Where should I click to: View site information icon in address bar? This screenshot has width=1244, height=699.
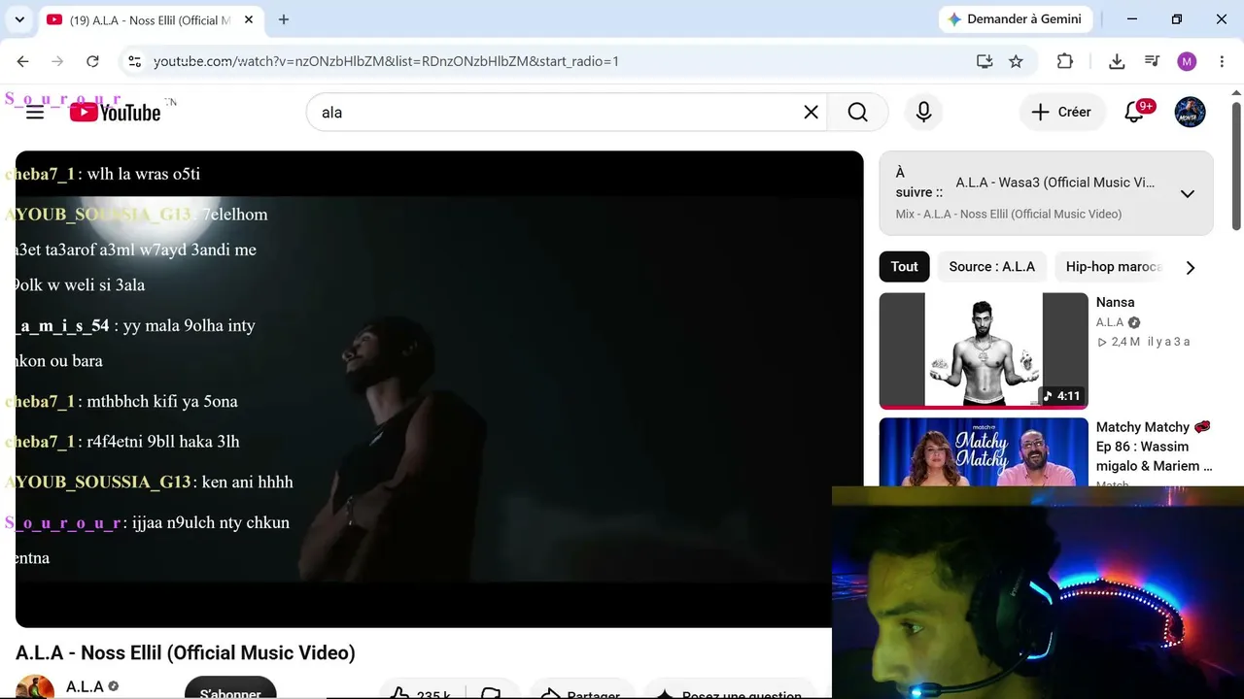point(134,61)
